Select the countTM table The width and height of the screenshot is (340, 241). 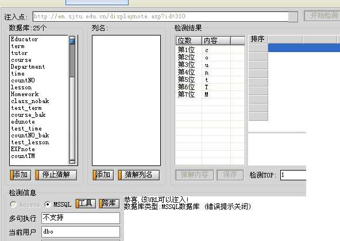(23, 156)
